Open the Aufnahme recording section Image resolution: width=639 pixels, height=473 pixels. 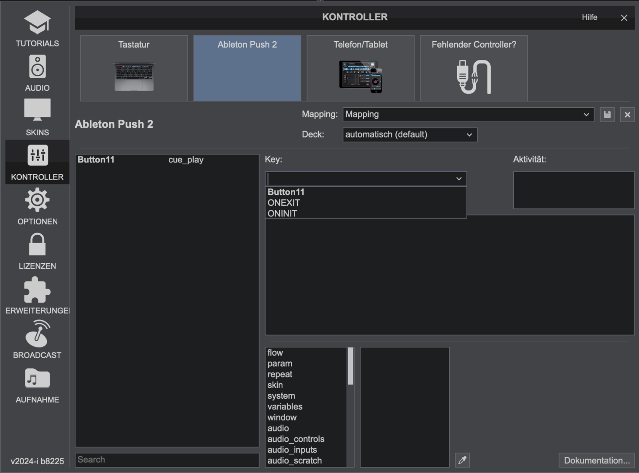click(37, 385)
